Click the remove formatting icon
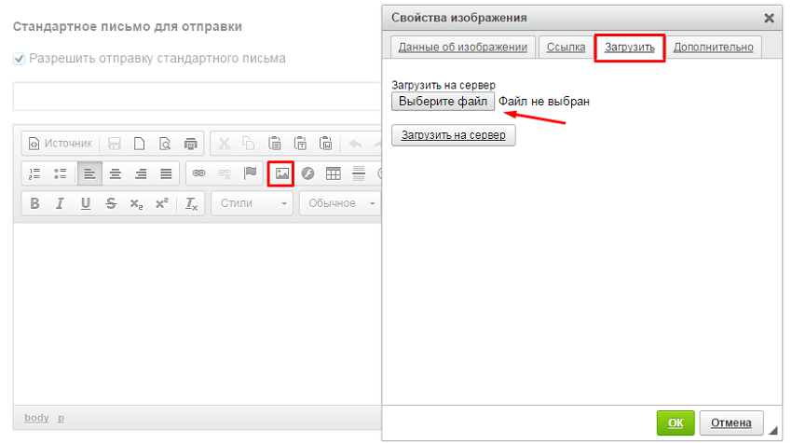Viewport: 792px width, 443px height. coord(191,203)
